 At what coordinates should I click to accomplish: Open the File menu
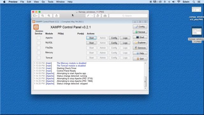[22, 2]
